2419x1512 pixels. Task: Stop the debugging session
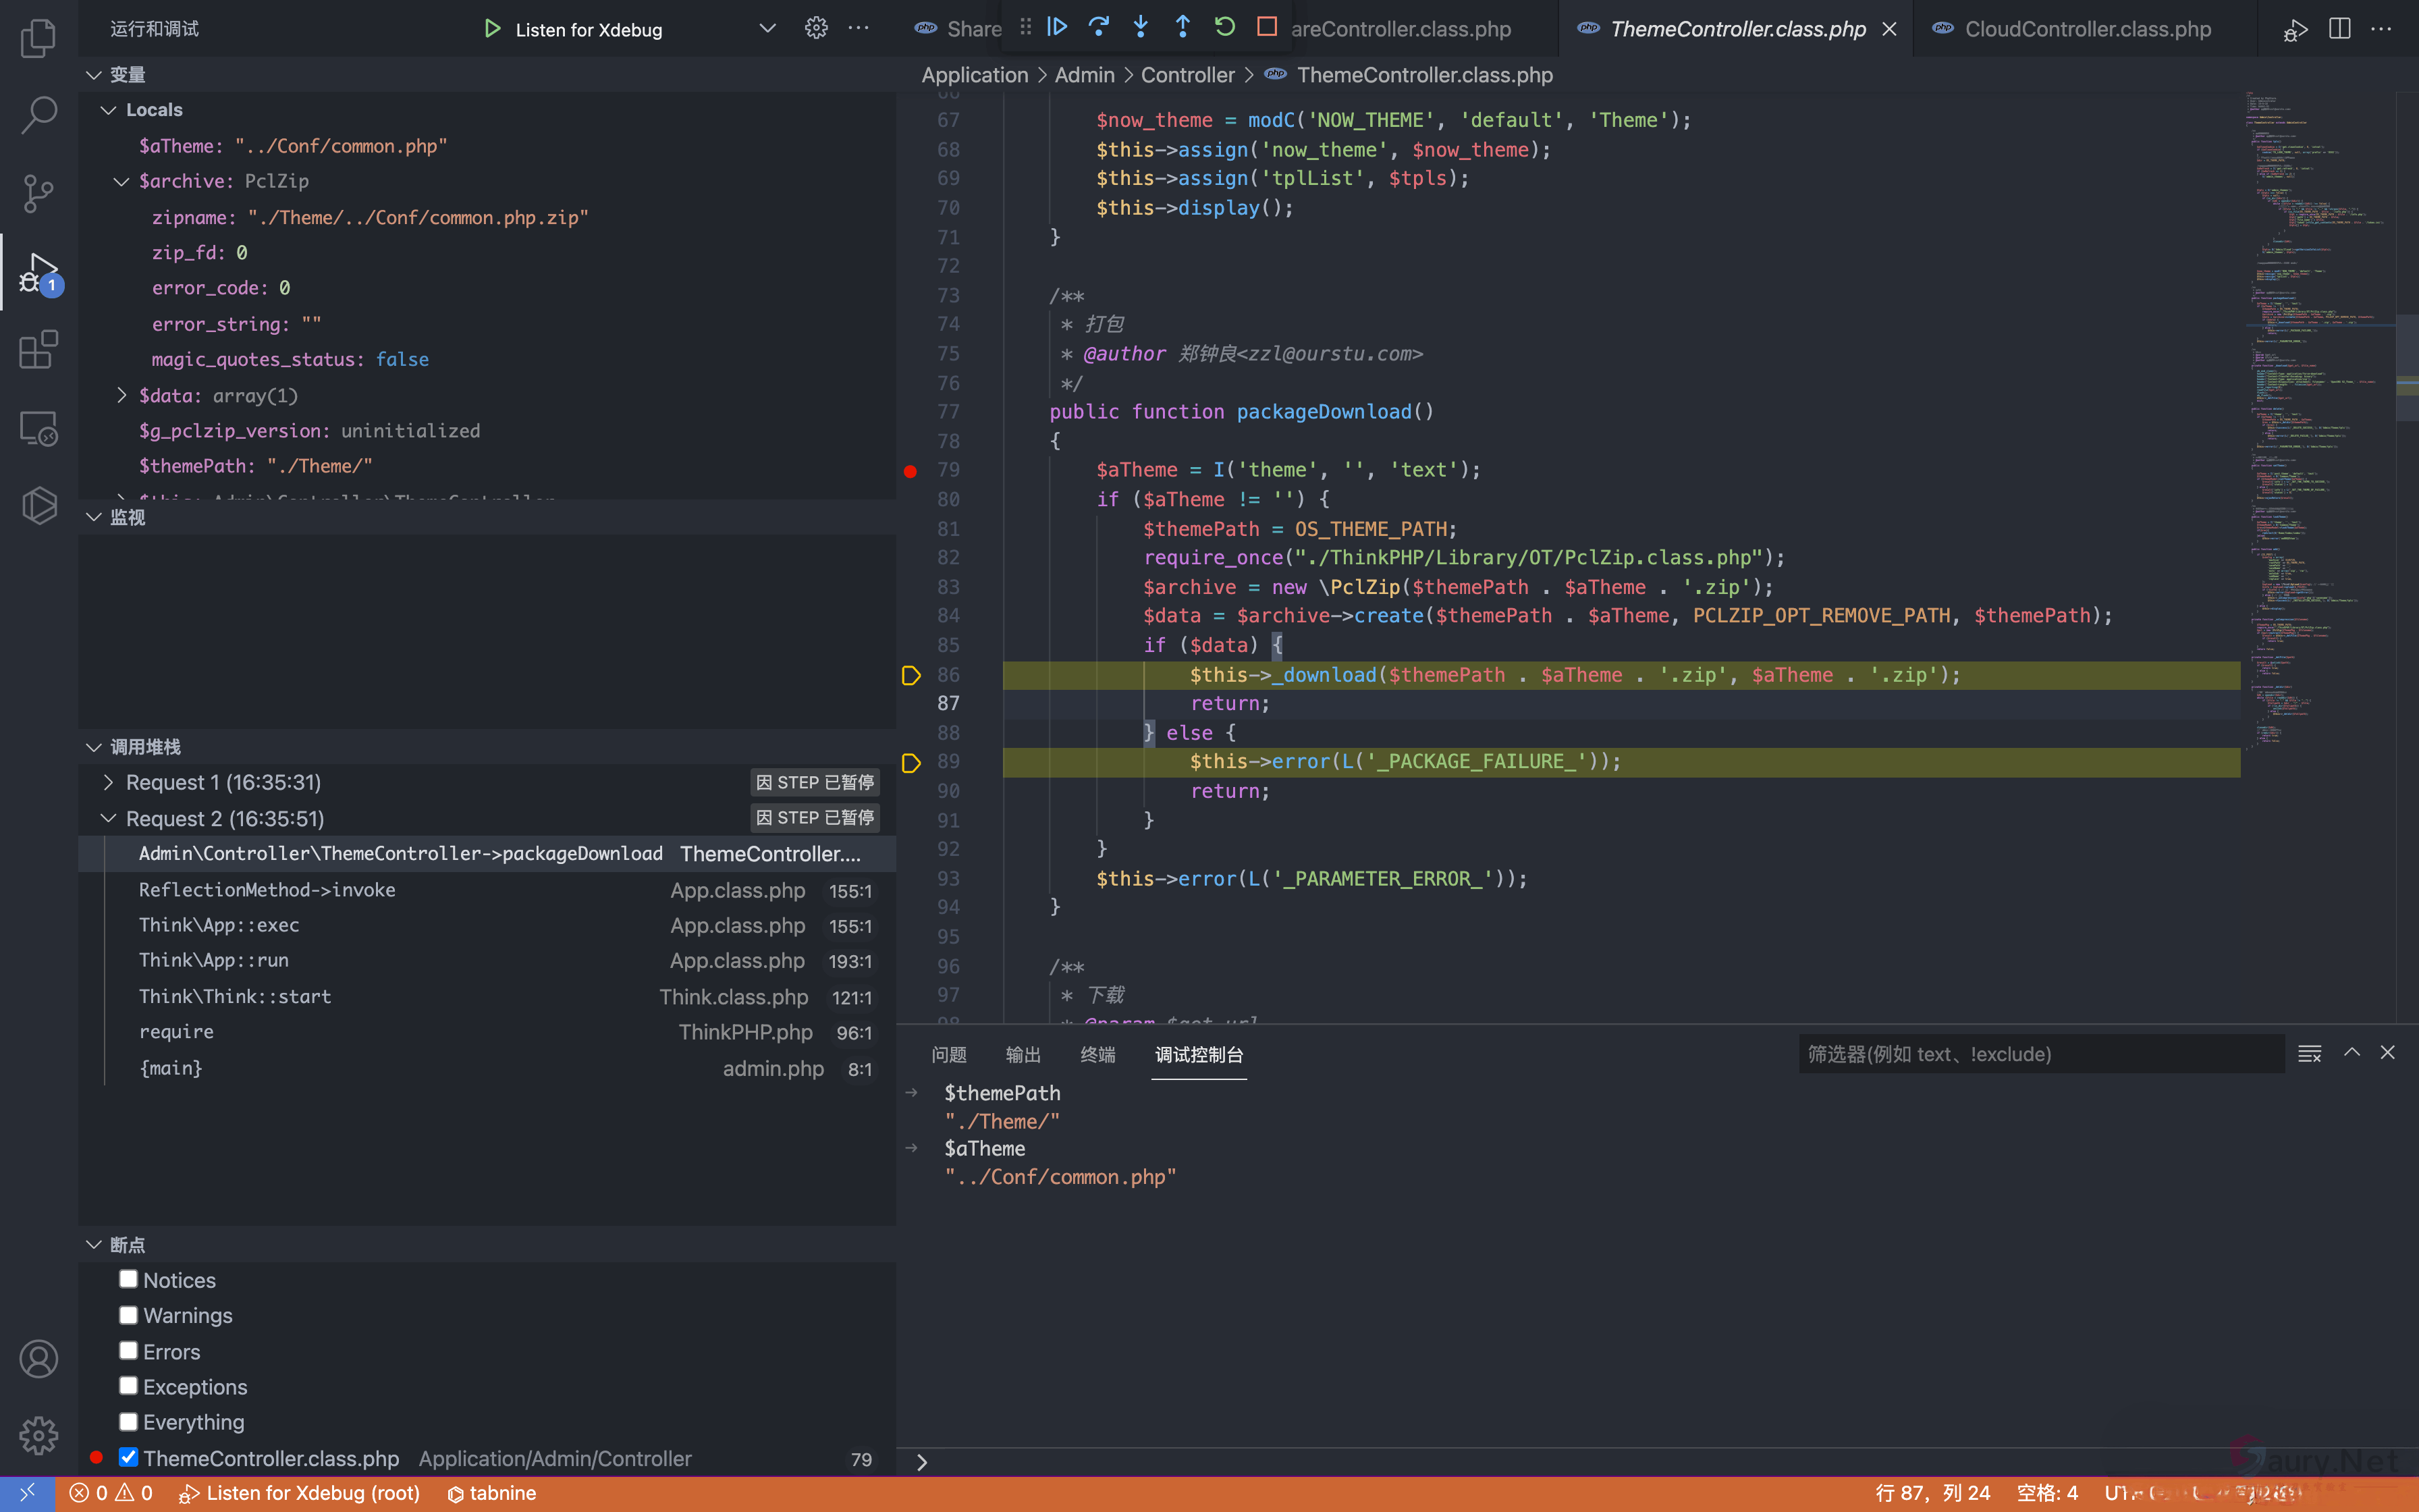point(1266,27)
